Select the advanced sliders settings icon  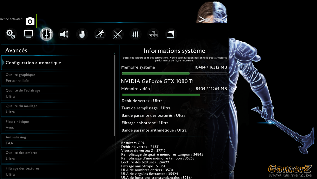[x=46, y=34]
